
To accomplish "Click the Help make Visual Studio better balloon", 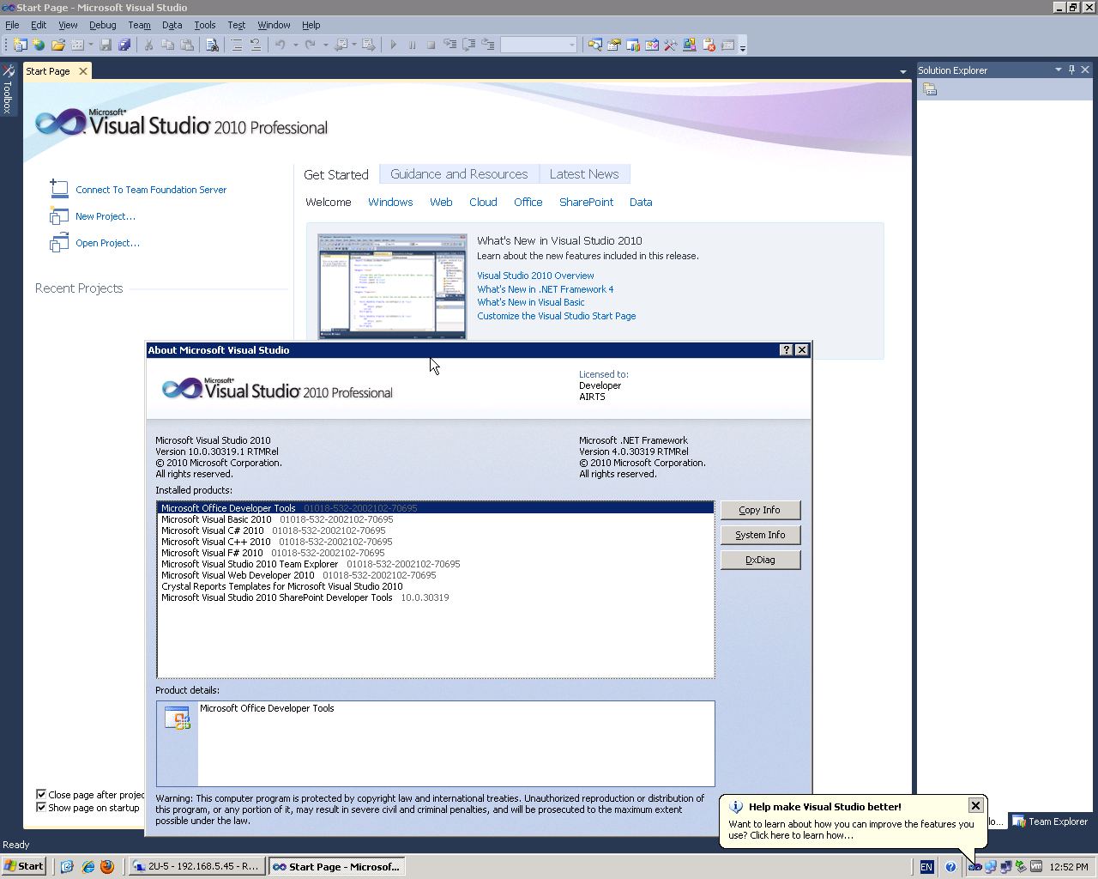I will (852, 821).
